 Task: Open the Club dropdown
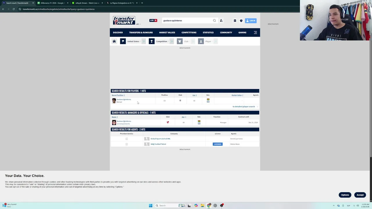point(187,41)
